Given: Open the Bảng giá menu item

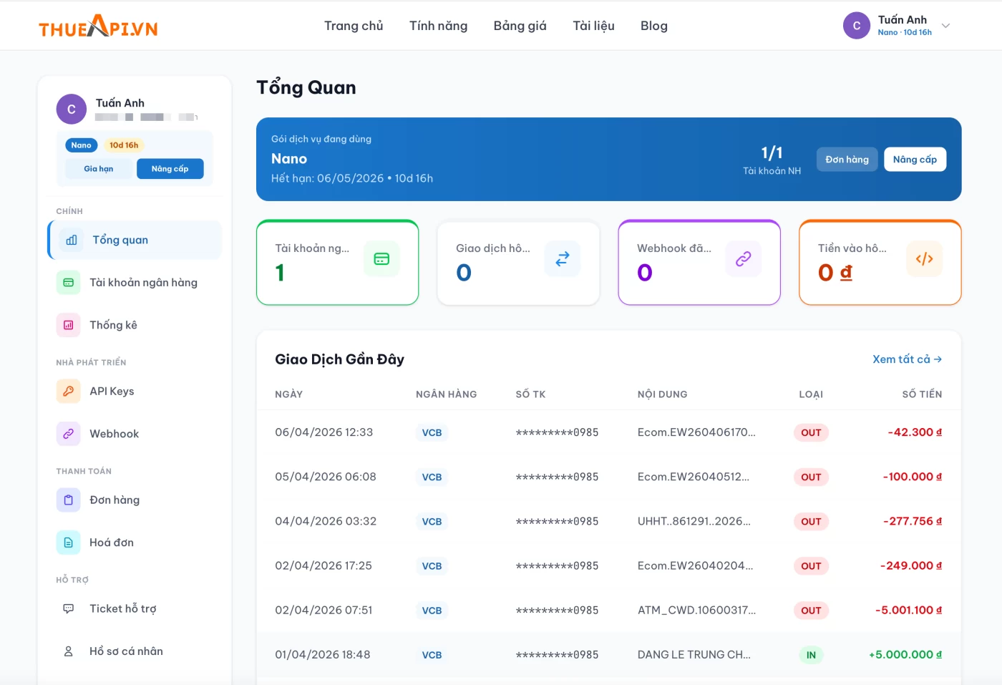Looking at the screenshot, I should (520, 26).
